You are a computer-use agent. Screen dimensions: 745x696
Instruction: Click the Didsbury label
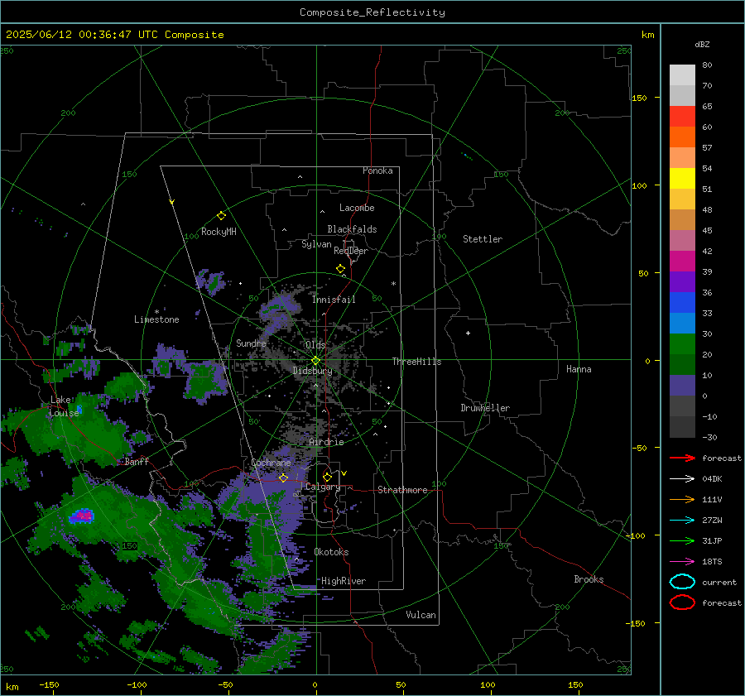click(x=312, y=371)
